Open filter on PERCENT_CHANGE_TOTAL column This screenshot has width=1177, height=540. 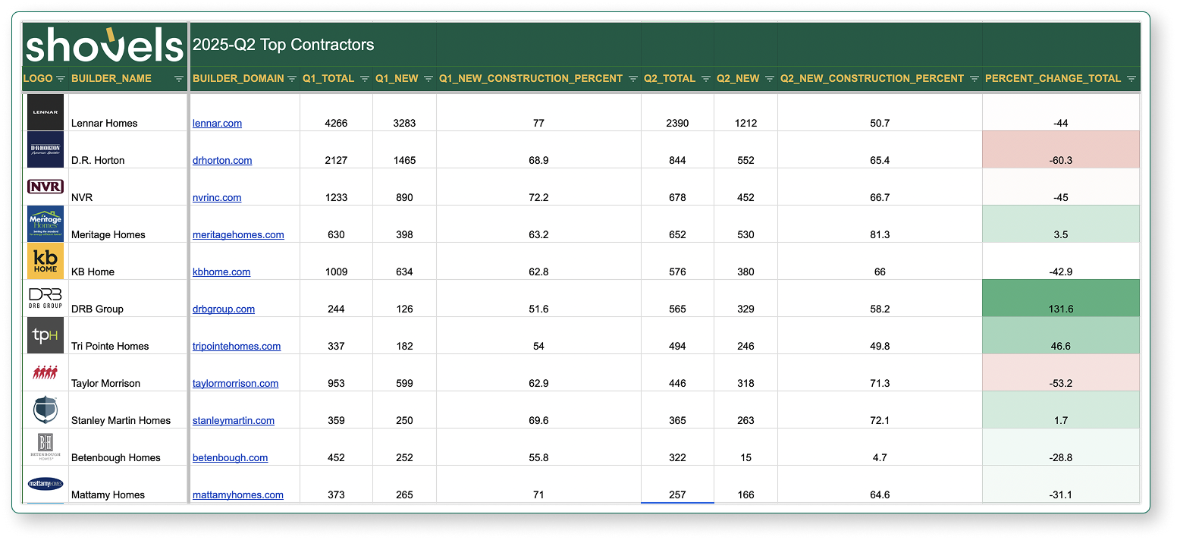1131,79
